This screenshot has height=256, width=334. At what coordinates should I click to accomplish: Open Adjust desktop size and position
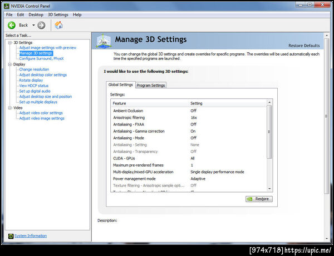pyautogui.click(x=46, y=97)
